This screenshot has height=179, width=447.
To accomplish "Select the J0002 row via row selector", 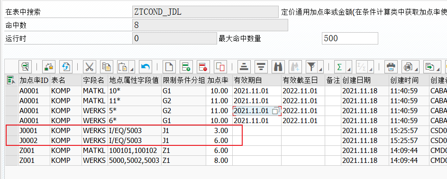I will [x=11, y=141].
